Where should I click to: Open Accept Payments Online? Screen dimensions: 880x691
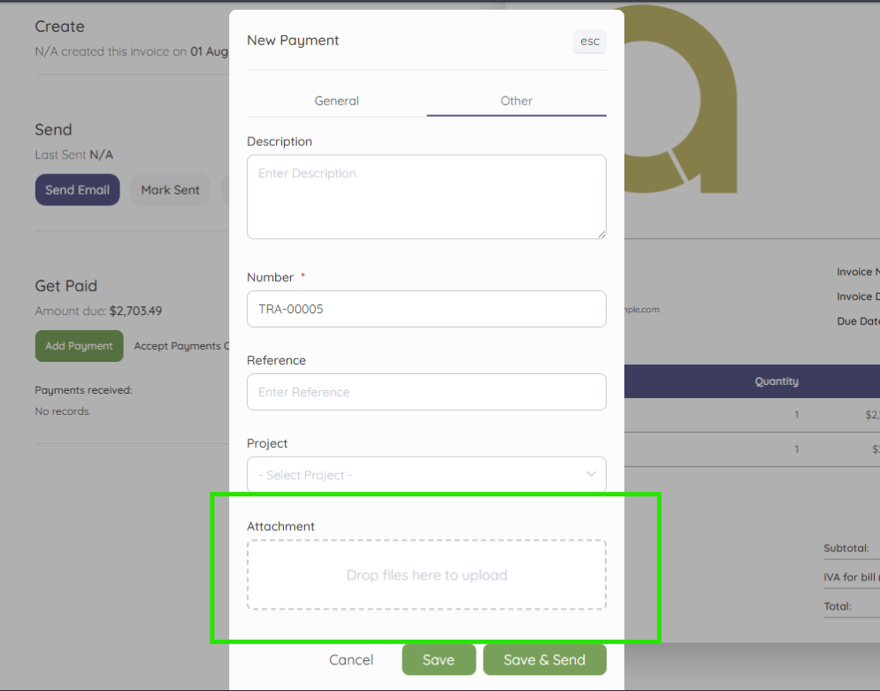point(181,346)
